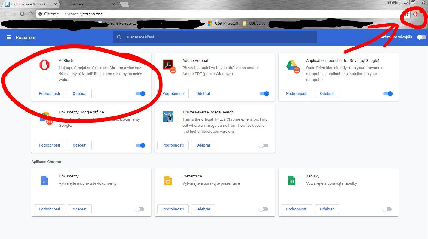The width and height of the screenshot is (428, 239).
Task: Click the Dokumenty Google offline icon
Action: pos(46,118)
